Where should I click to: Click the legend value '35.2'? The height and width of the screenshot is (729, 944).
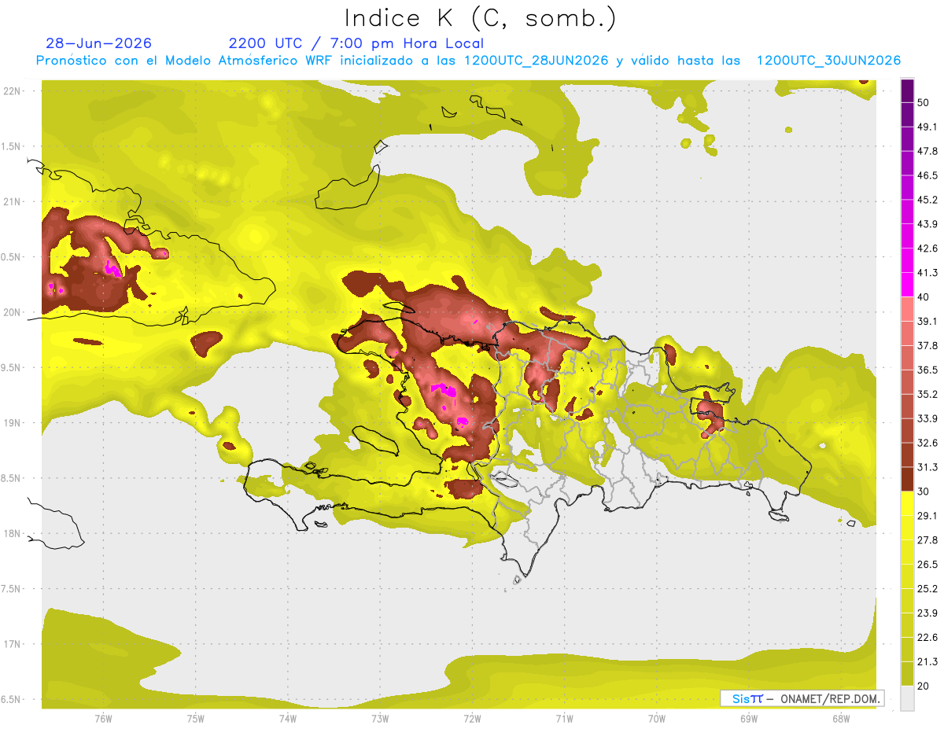(x=927, y=394)
